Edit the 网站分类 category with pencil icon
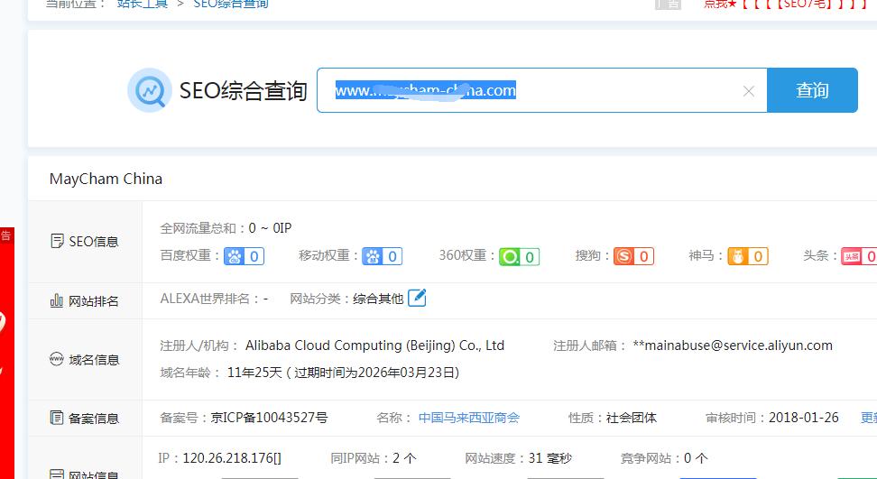 tap(417, 298)
